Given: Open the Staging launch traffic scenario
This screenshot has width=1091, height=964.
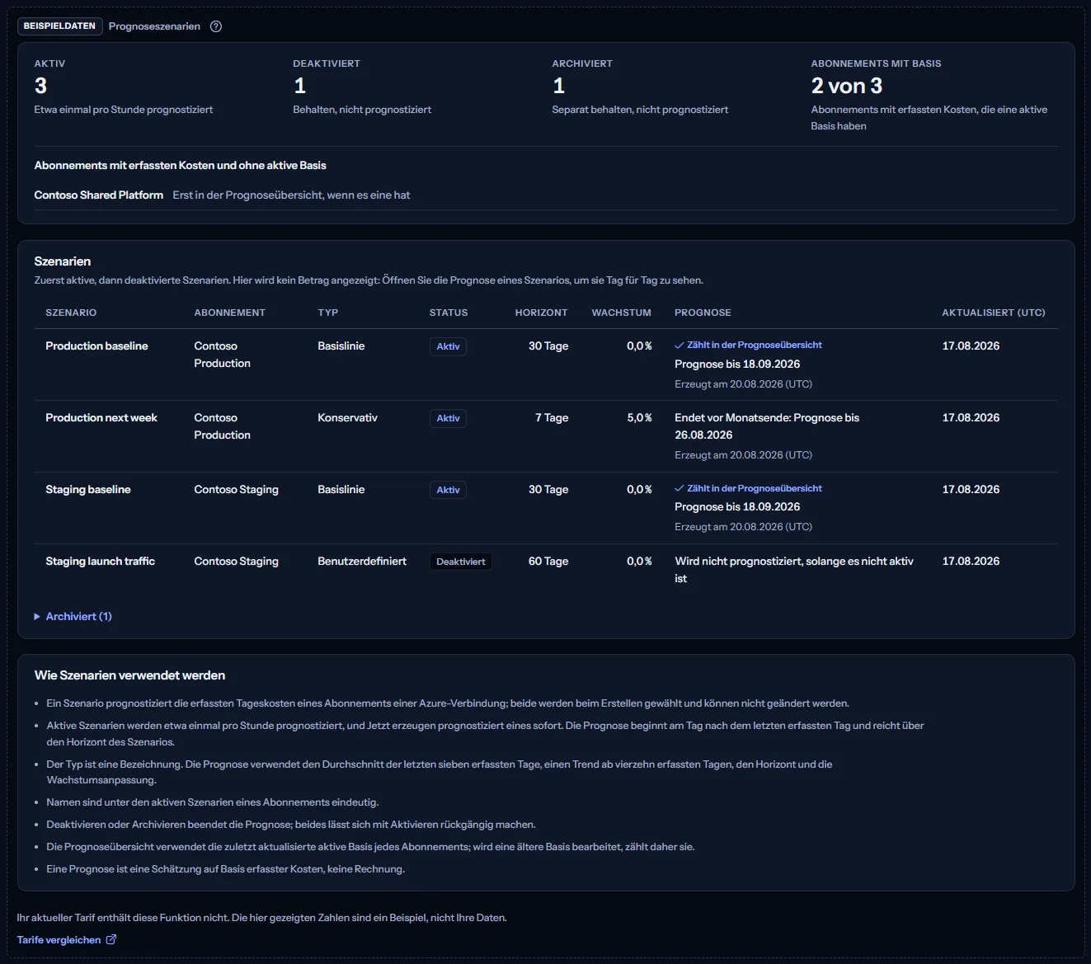Looking at the screenshot, I should tap(101, 562).
